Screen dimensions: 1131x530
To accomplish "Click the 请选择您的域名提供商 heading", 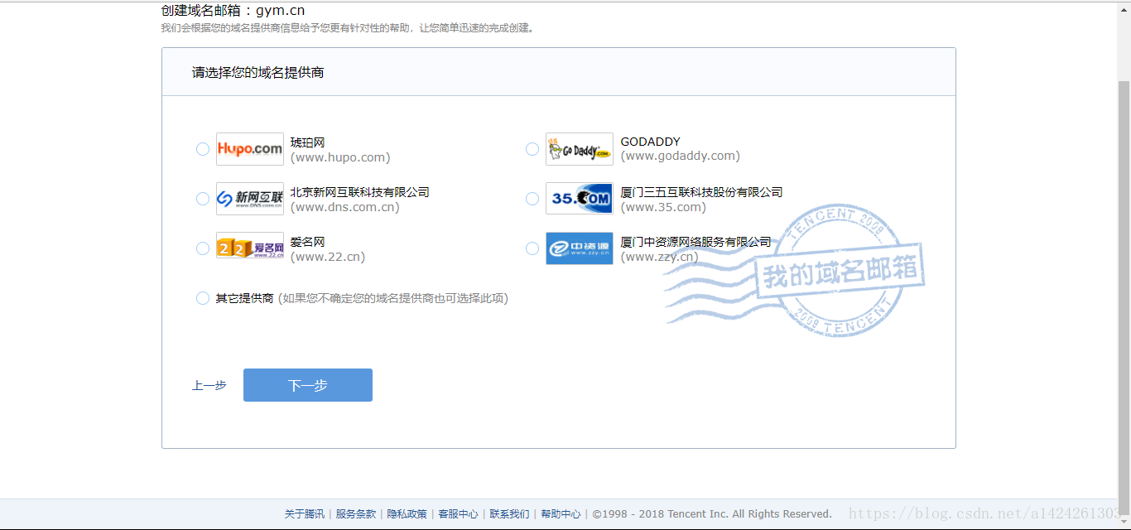I will [258, 73].
